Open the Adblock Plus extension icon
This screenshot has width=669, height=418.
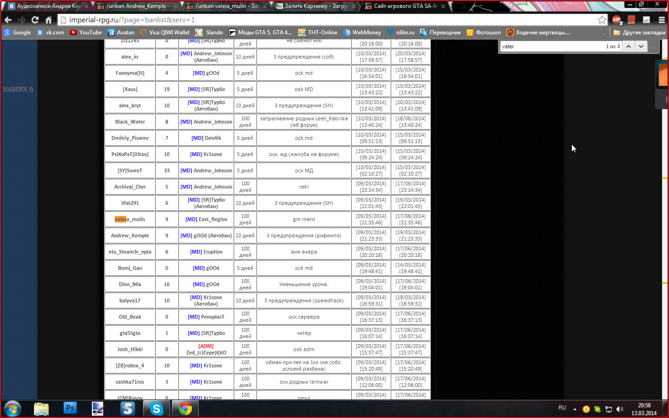point(617,20)
